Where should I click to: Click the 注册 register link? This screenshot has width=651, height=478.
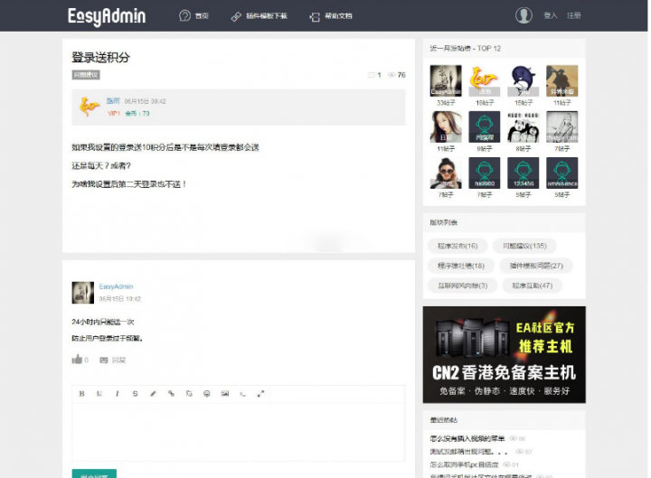[x=574, y=15]
